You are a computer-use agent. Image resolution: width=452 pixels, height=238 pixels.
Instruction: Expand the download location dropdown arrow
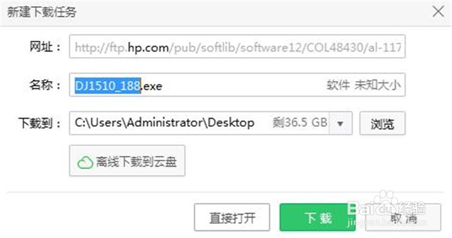coord(341,124)
